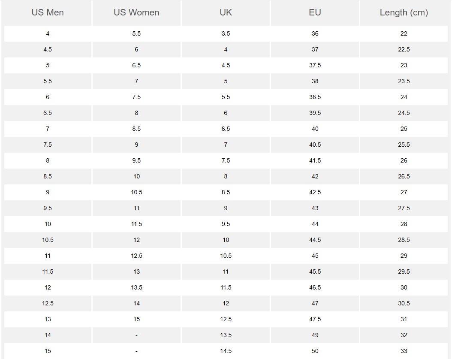Select the UK column header
Screen dimensions: 452x359
[226, 12]
